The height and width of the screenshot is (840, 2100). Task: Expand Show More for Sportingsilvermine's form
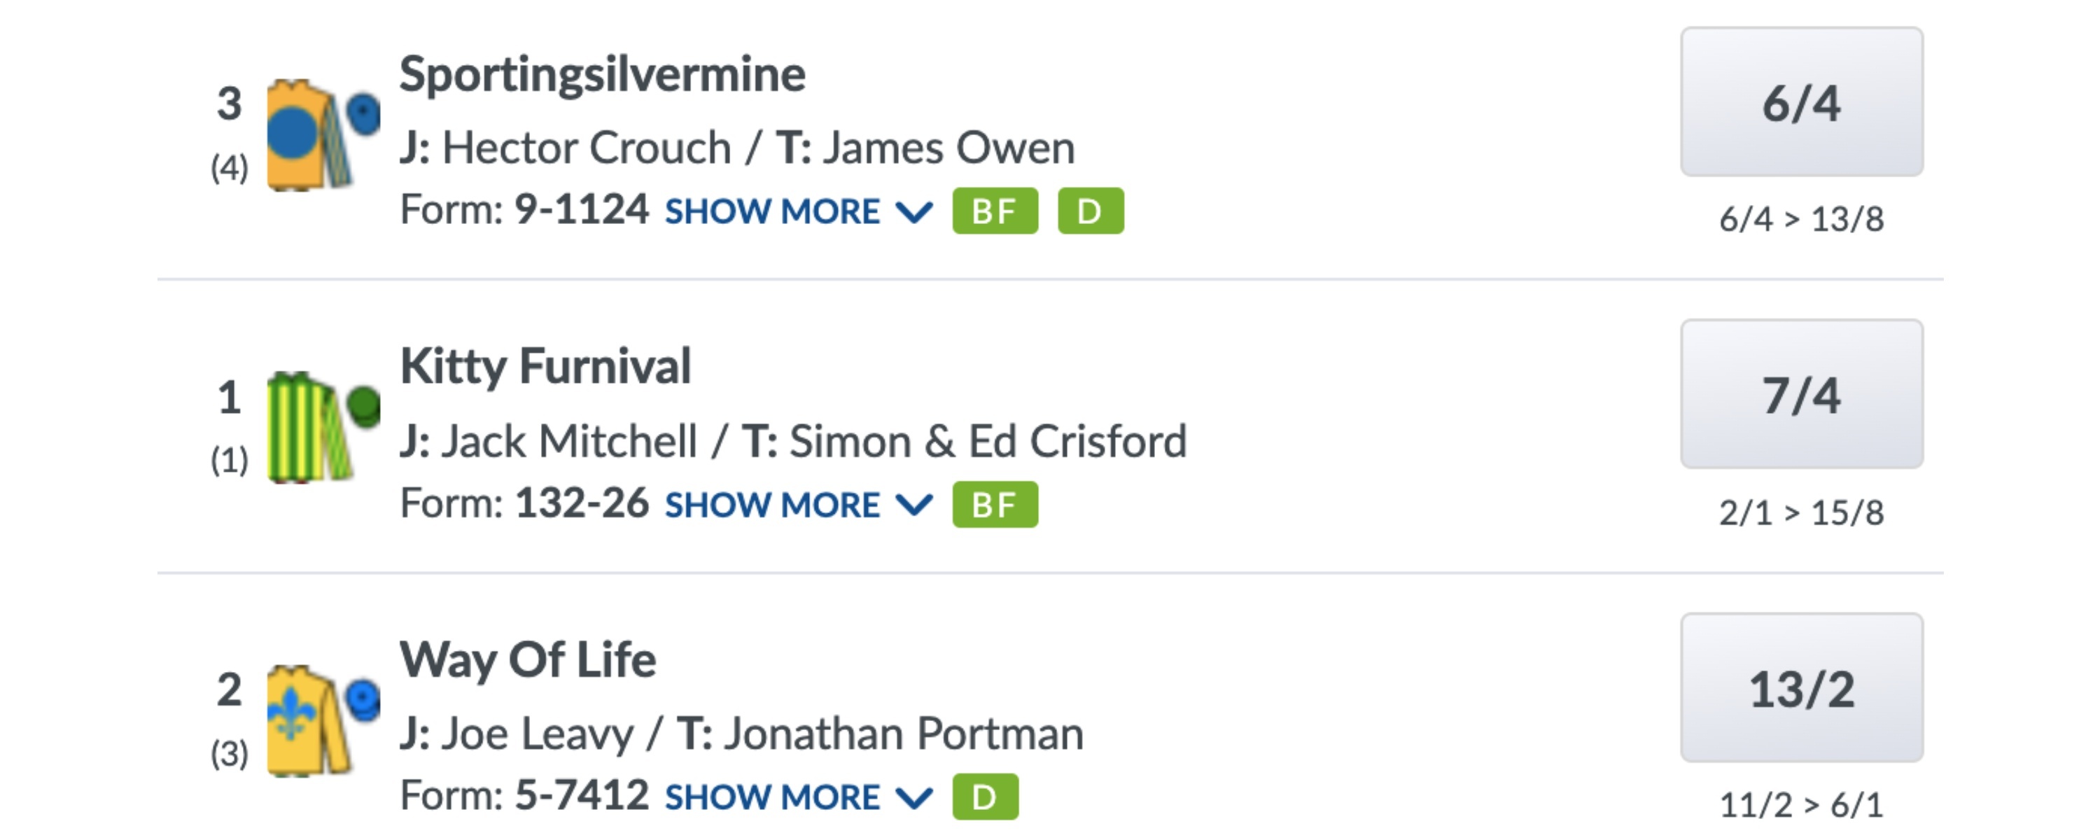tap(797, 212)
